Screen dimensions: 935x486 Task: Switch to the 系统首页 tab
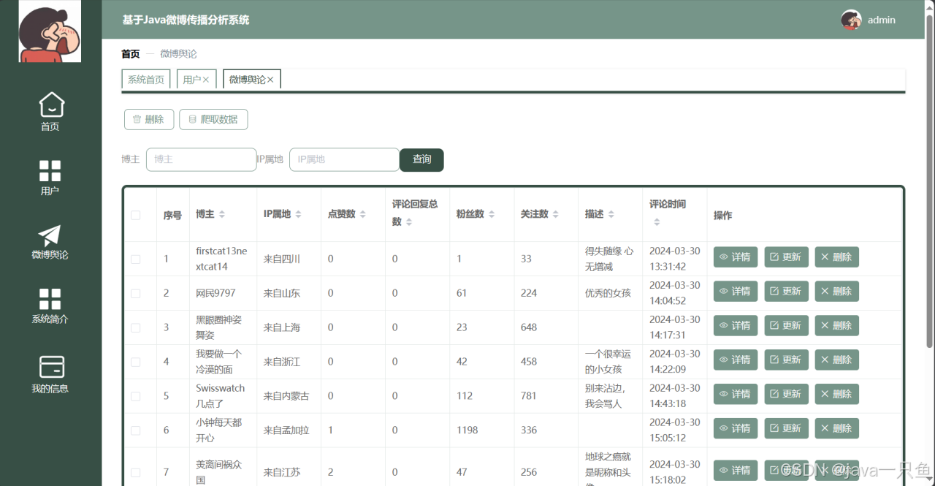tap(146, 80)
